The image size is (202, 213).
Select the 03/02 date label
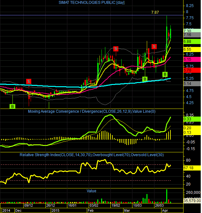pos(94,205)
